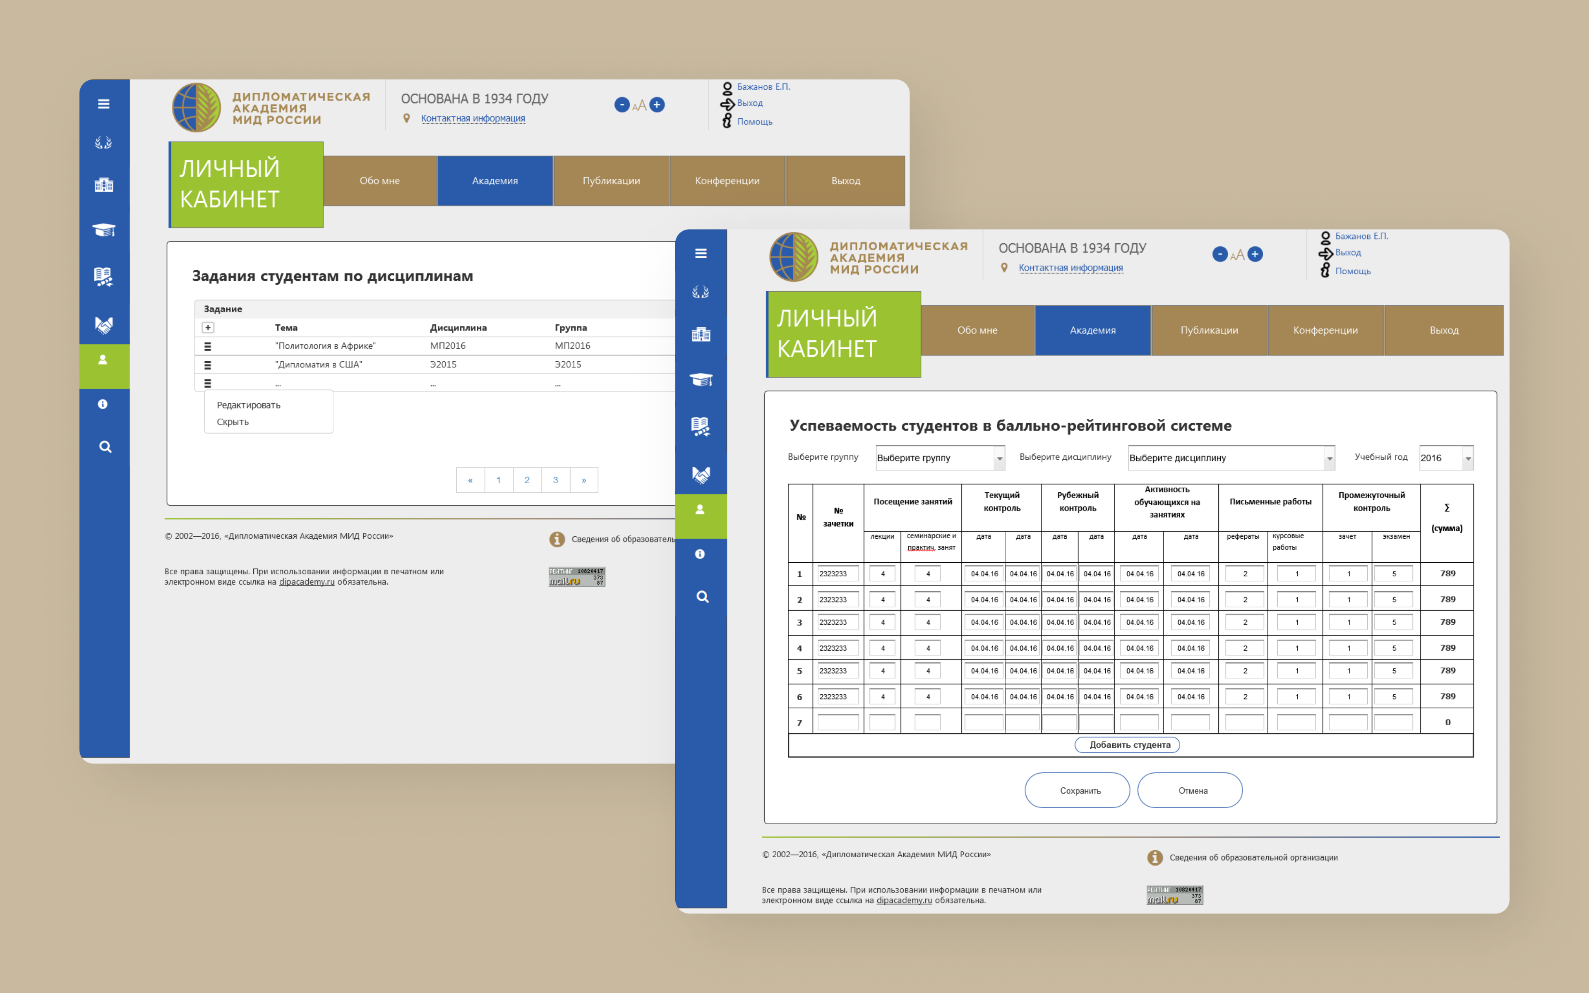Open hamburger menu in front window sidebar
The width and height of the screenshot is (1589, 993).
pos(701,254)
